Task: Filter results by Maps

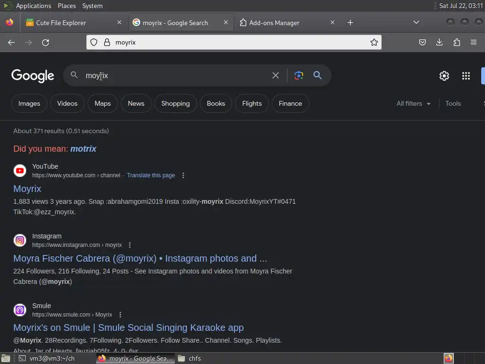Action: point(103,103)
